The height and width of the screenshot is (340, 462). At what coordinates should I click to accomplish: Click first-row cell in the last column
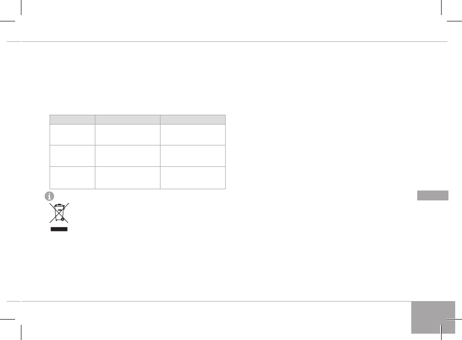pyautogui.click(x=193, y=135)
